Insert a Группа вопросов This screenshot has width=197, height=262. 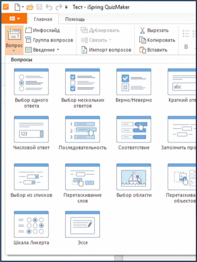pos(49,40)
